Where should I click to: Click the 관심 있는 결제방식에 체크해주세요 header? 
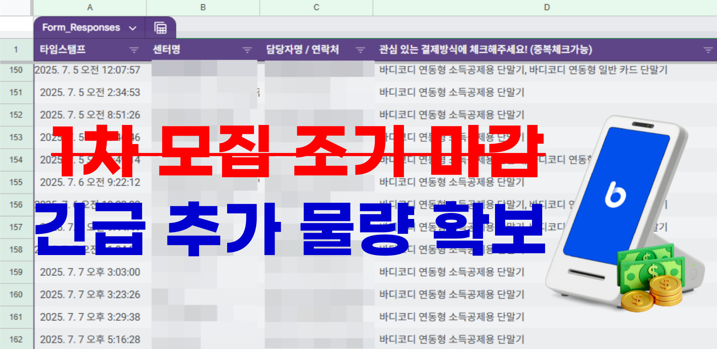click(545, 50)
